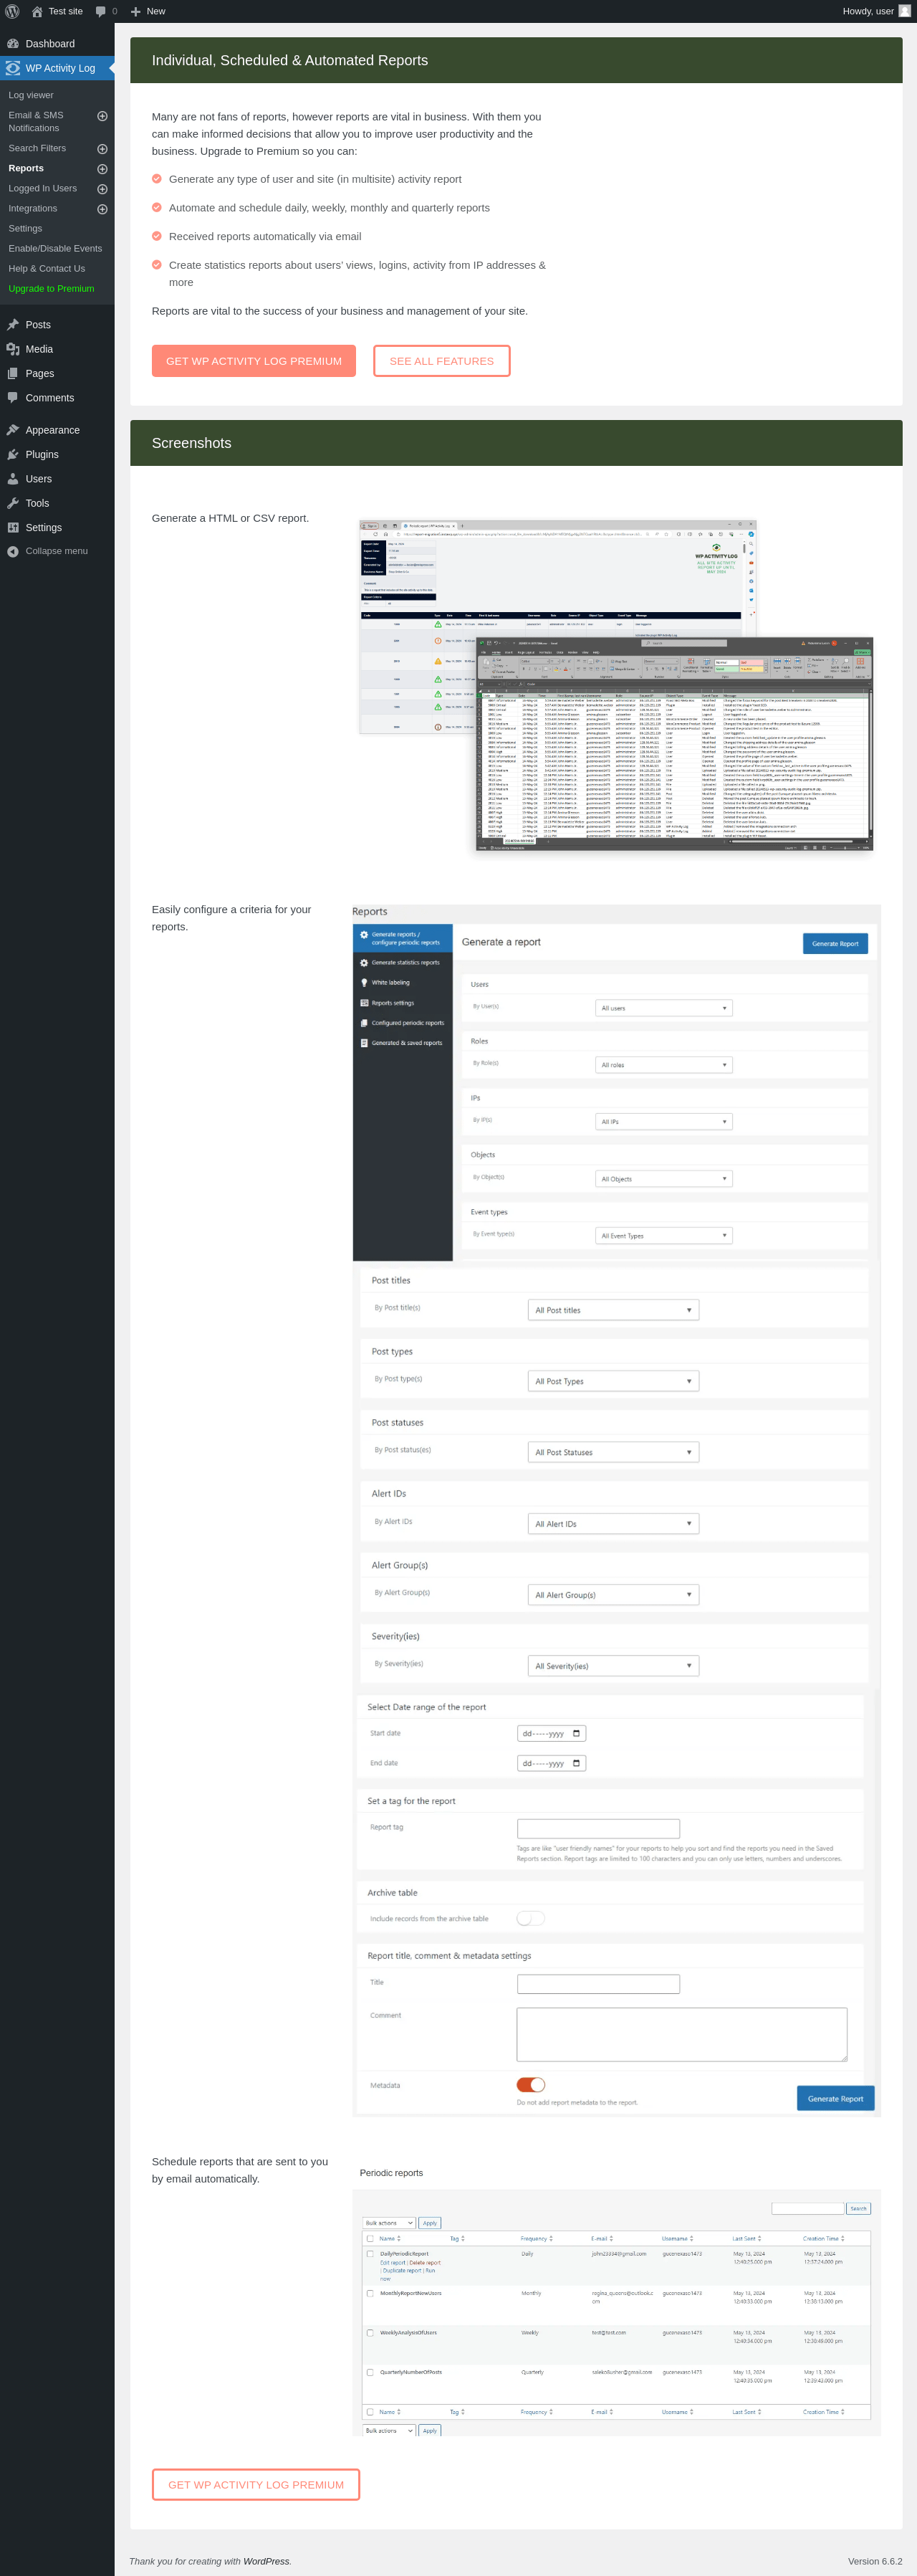This screenshot has height=2576, width=917.
Task: Open the Test site home icon
Action: tap(37, 11)
